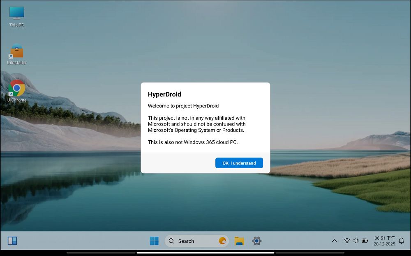Dismiss the HyperDroid dialog with OK, I understand
Screen dimensions: 411x256
click(239, 163)
